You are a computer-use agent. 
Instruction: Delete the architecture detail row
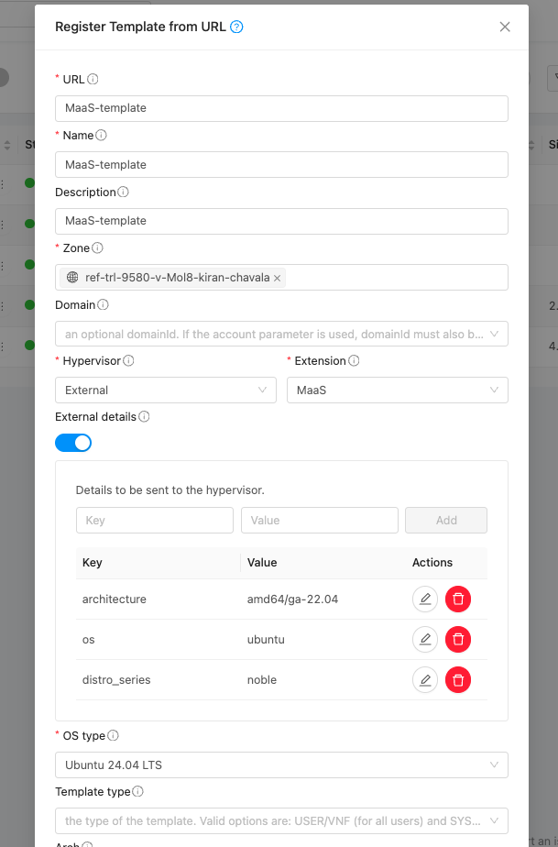click(458, 599)
